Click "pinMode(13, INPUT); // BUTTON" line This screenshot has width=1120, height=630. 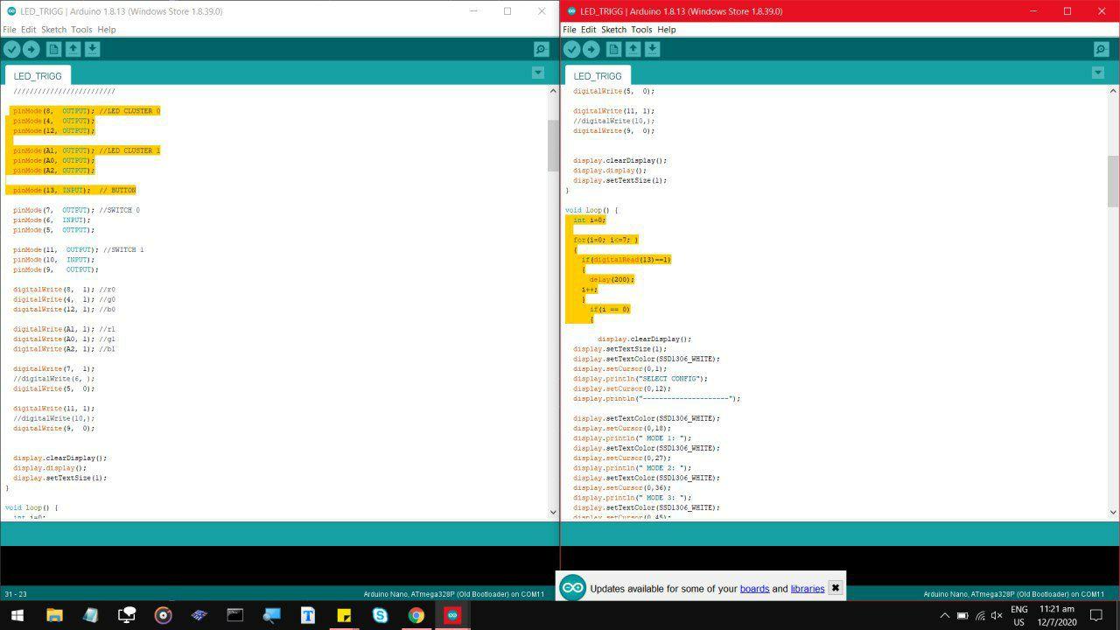74,190
